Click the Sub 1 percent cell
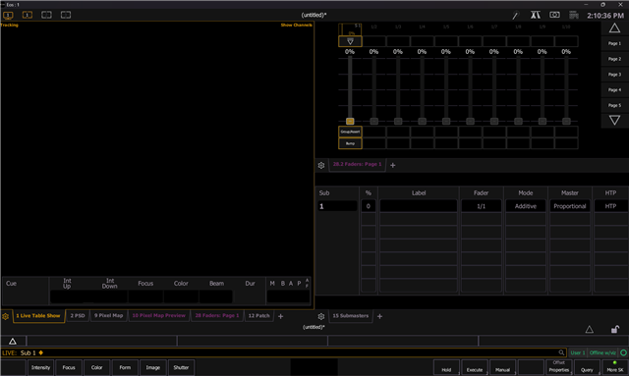This screenshot has height=376, width=629. coord(369,206)
